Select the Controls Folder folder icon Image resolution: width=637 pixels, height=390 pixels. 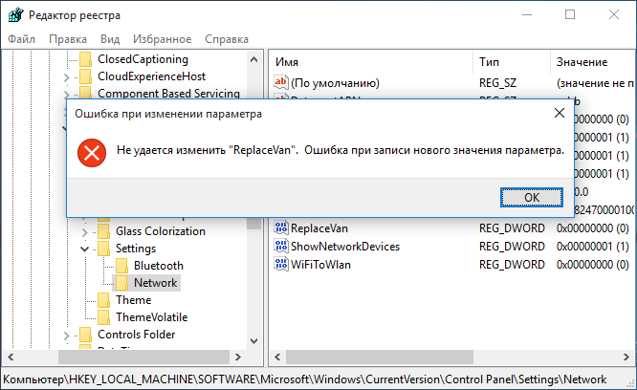pyautogui.click(x=85, y=335)
